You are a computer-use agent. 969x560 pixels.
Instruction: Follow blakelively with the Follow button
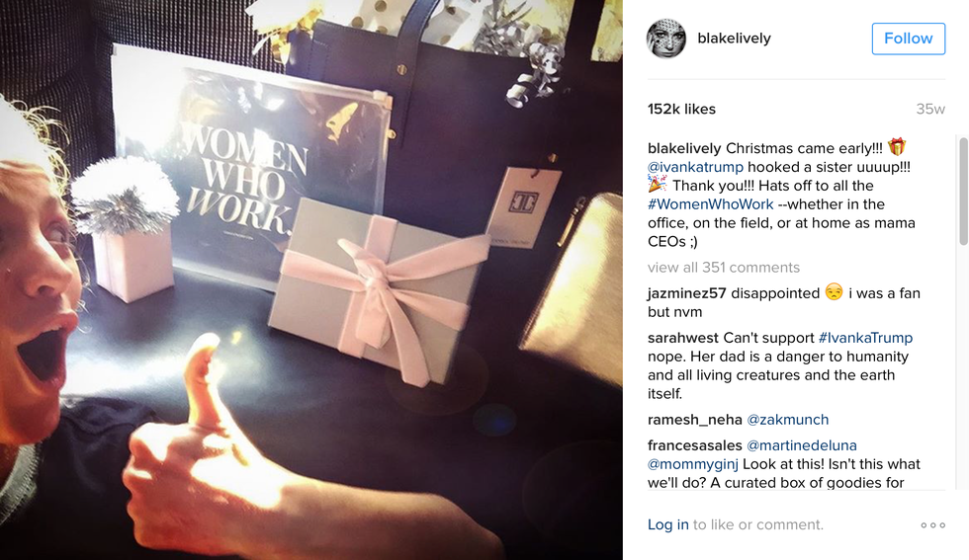[x=909, y=39]
